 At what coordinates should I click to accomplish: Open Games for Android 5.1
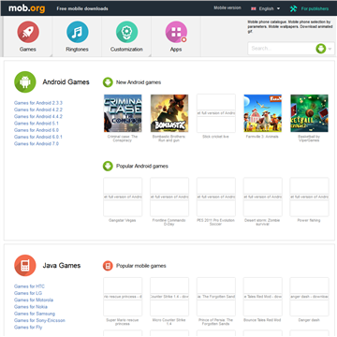37,124
